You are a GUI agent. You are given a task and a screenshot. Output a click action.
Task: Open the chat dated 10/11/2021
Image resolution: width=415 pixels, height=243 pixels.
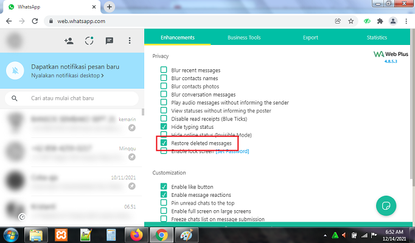pos(72,182)
